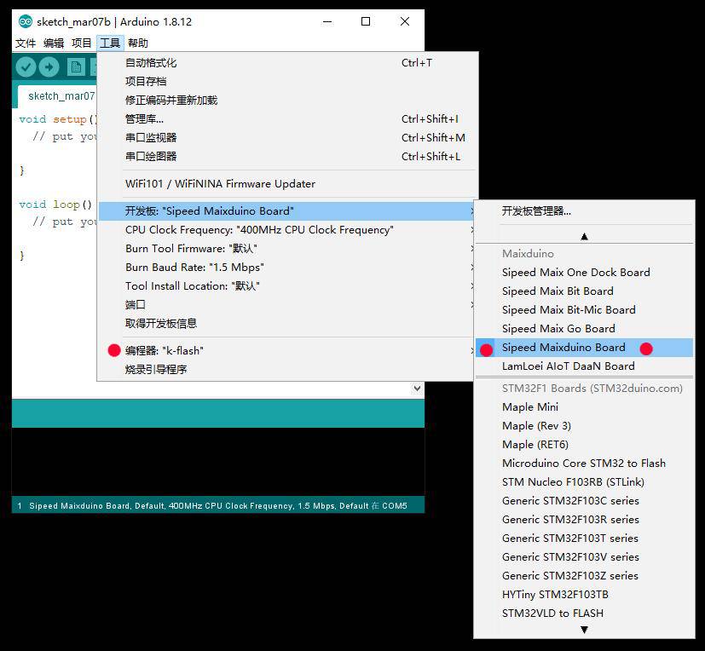The image size is (705, 651).
Task: Click the New sketch toolbar icon
Action: pyautogui.click(x=76, y=67)
